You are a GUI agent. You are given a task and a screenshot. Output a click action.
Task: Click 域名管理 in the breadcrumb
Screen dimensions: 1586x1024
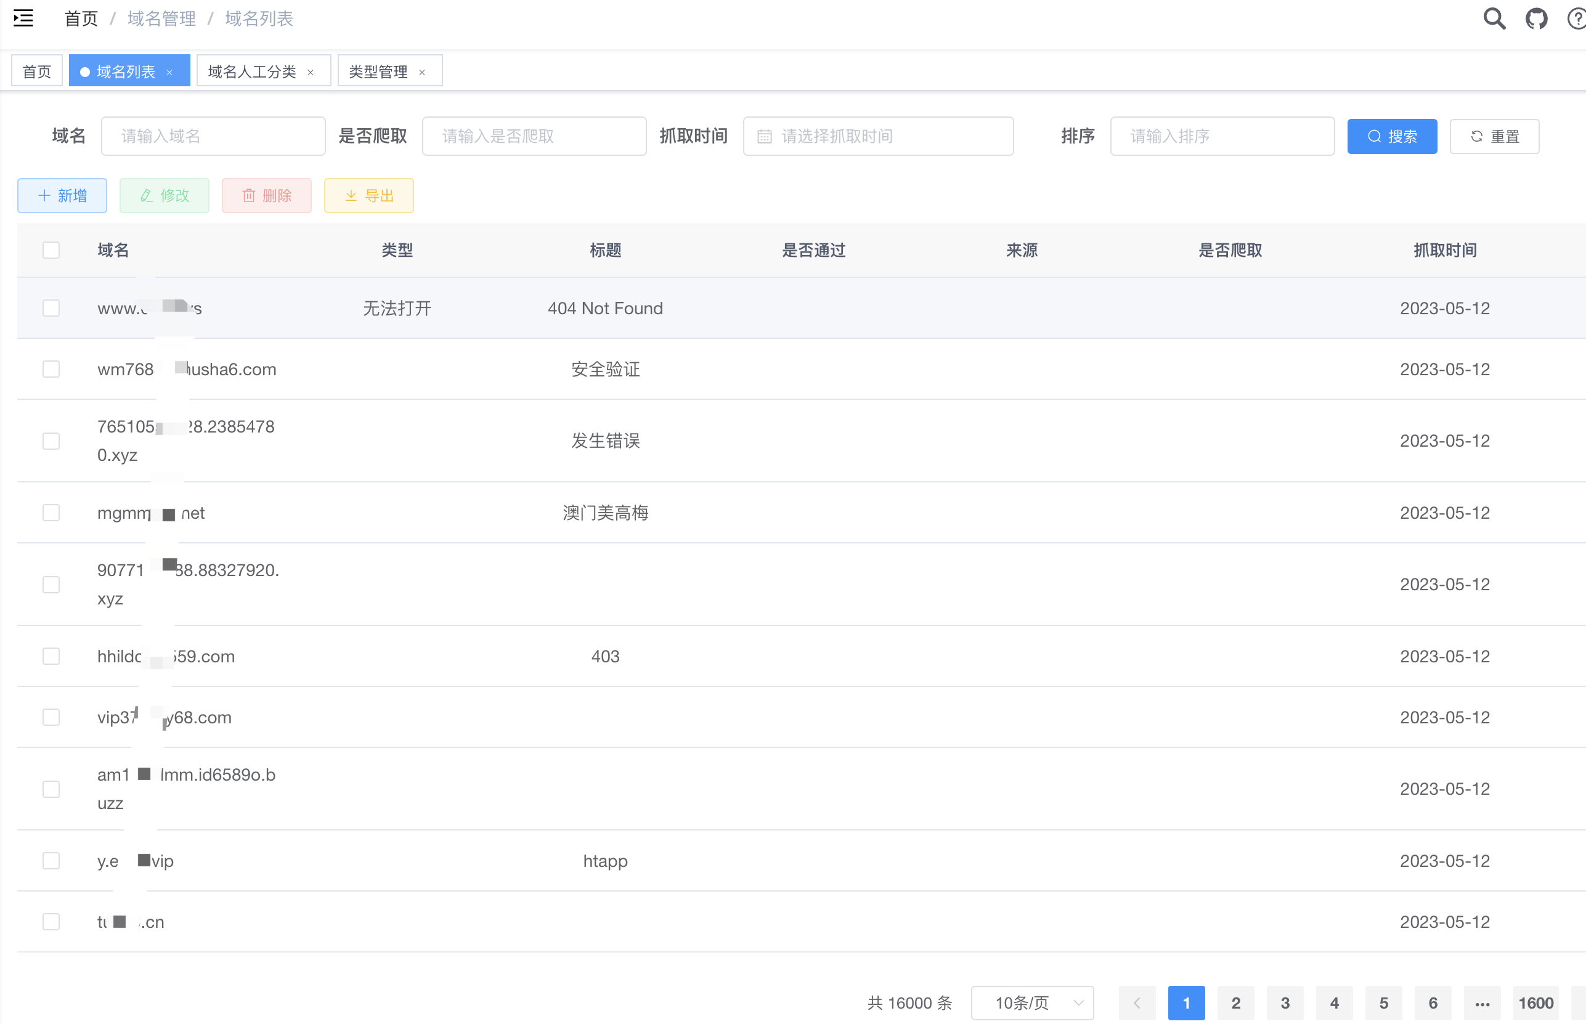tap(161, 18)
